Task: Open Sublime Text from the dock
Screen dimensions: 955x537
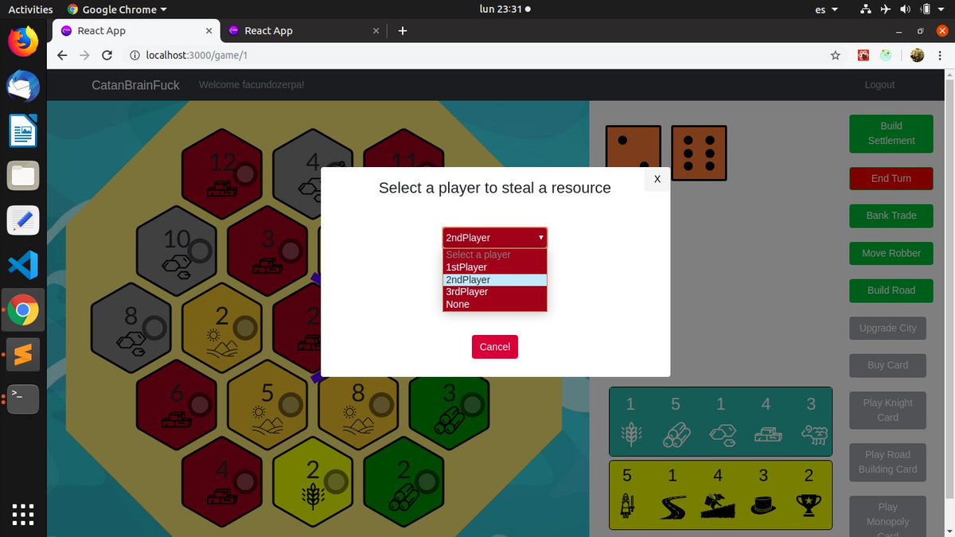Action: 23,355
